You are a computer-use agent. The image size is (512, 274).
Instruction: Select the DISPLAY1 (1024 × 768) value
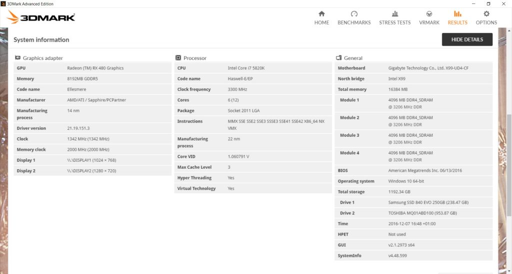point(91,160)
